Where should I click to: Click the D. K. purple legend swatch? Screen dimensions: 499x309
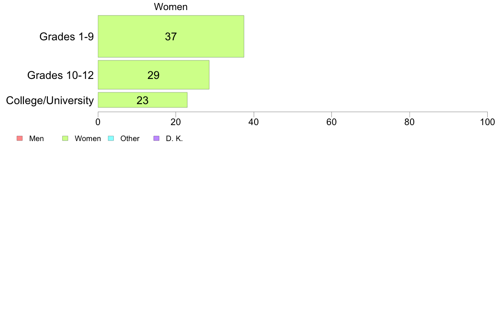point(156,139)
